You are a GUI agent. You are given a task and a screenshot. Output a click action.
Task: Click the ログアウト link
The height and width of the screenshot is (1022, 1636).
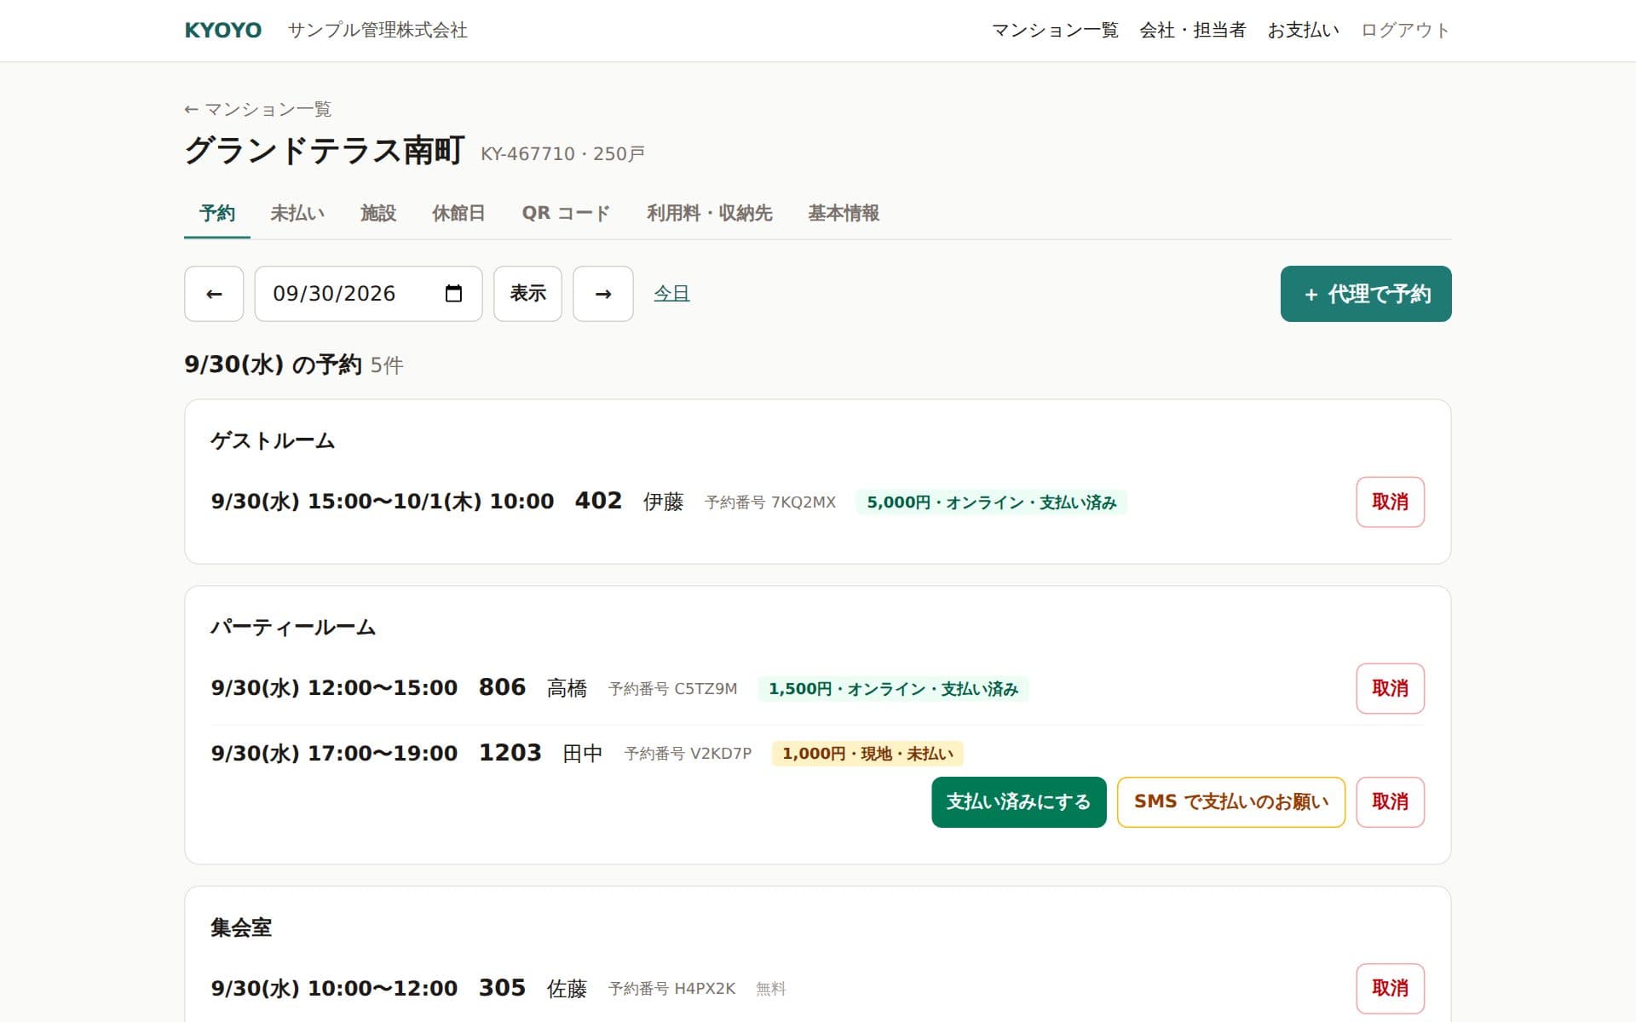click(1405, 31)
